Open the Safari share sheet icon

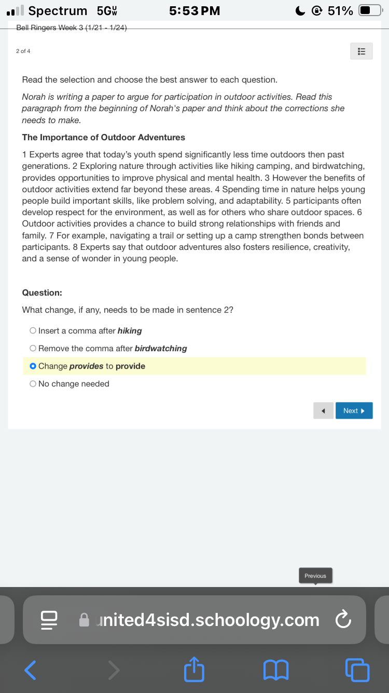[x=193, y=669]
